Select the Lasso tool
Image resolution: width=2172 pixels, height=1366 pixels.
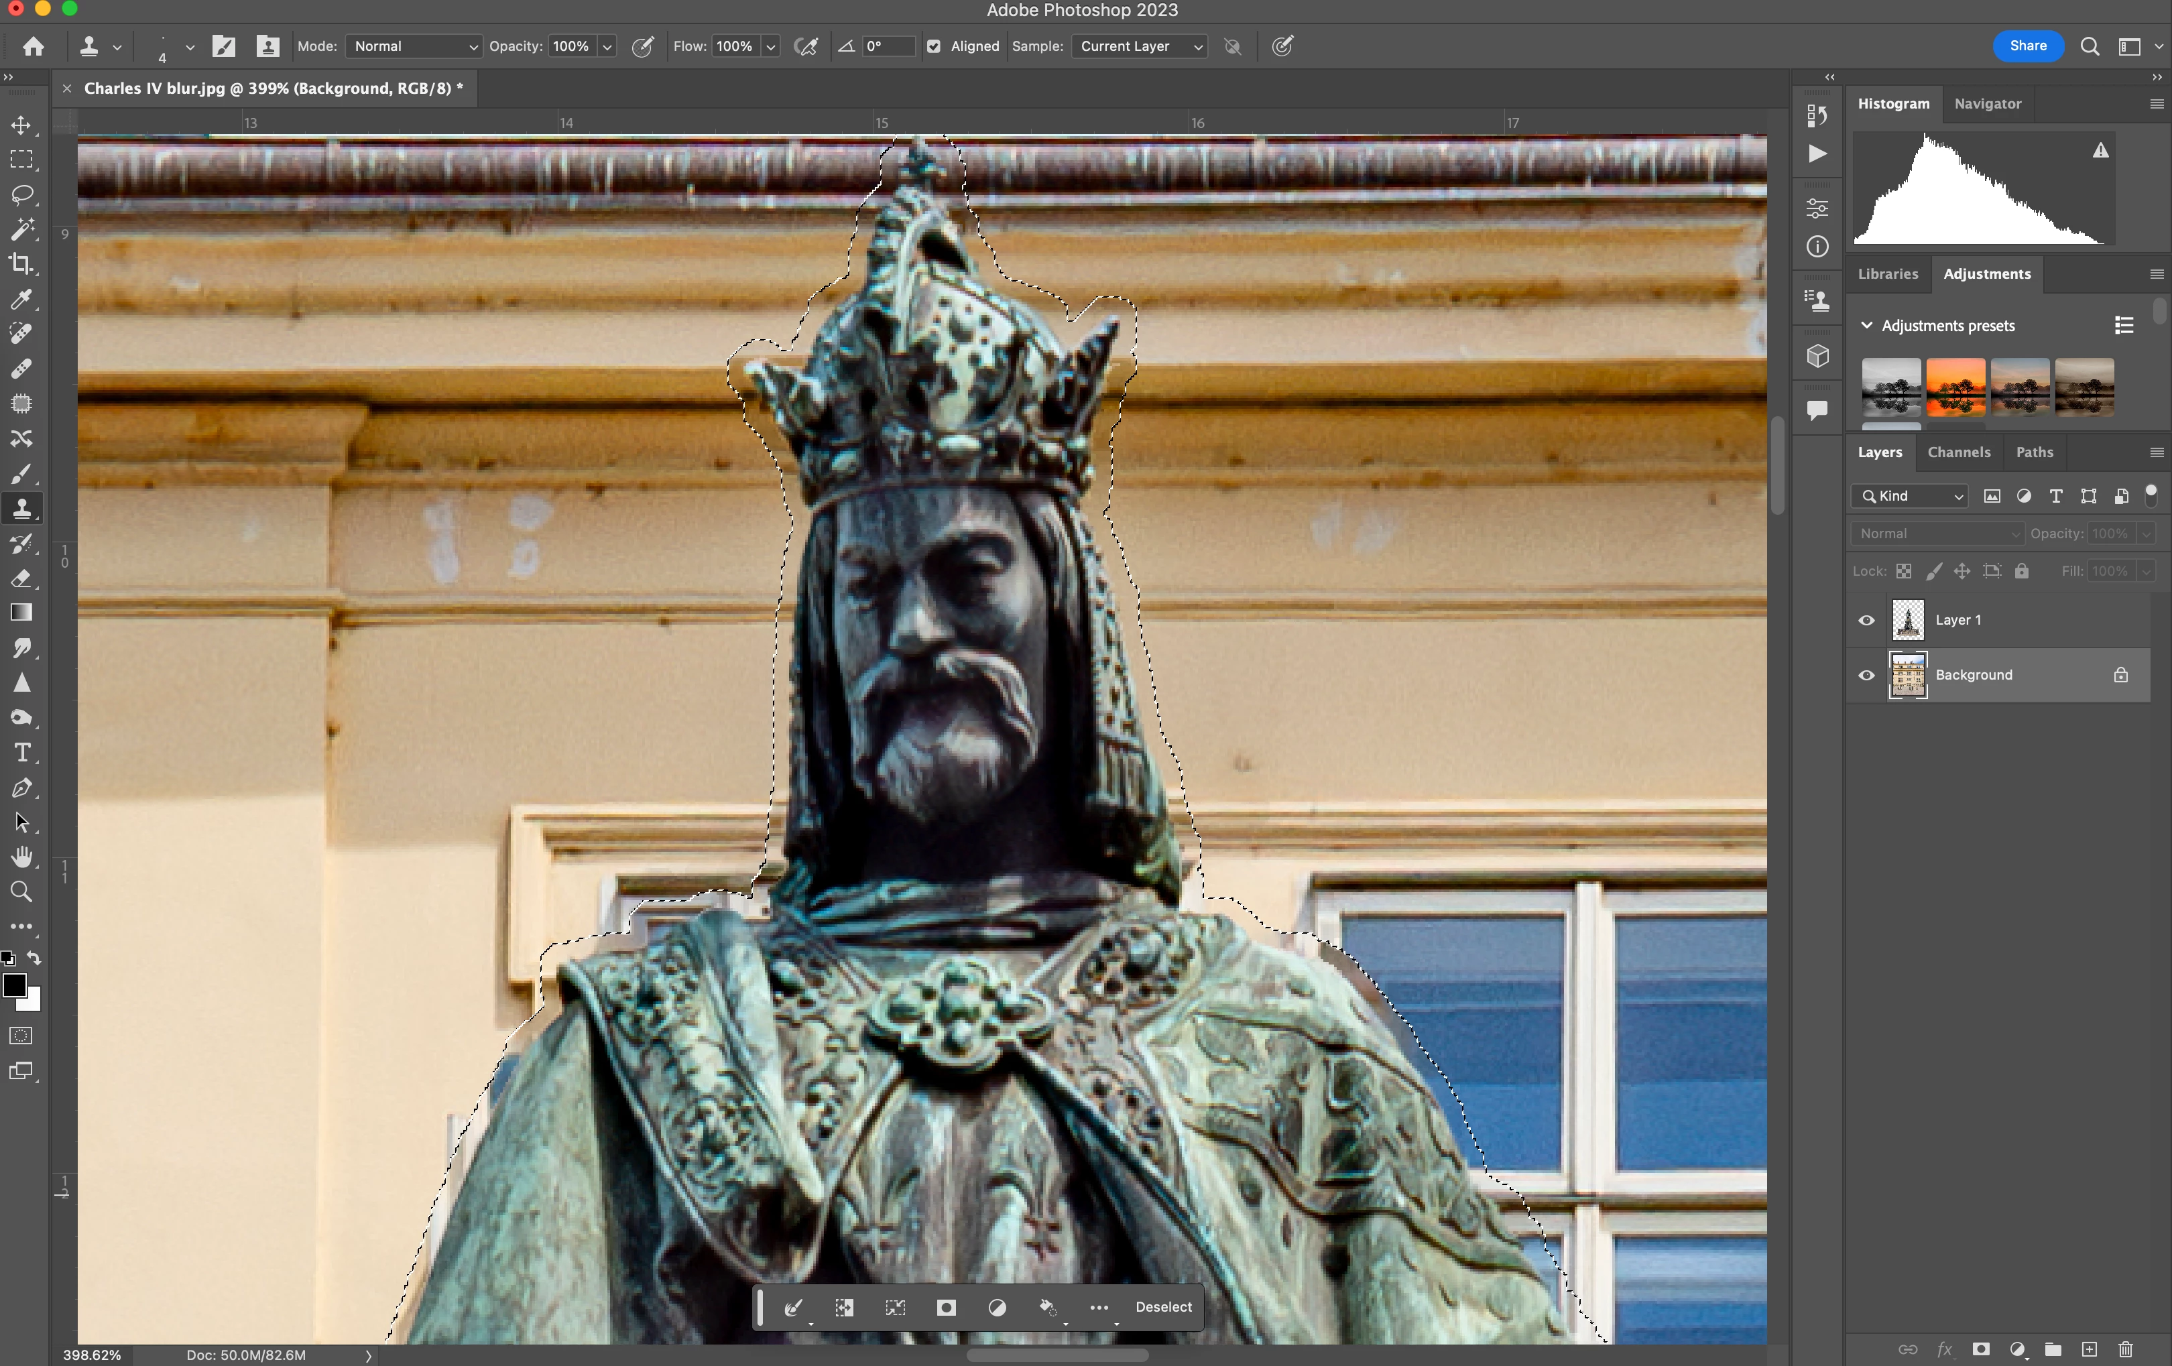21,195
